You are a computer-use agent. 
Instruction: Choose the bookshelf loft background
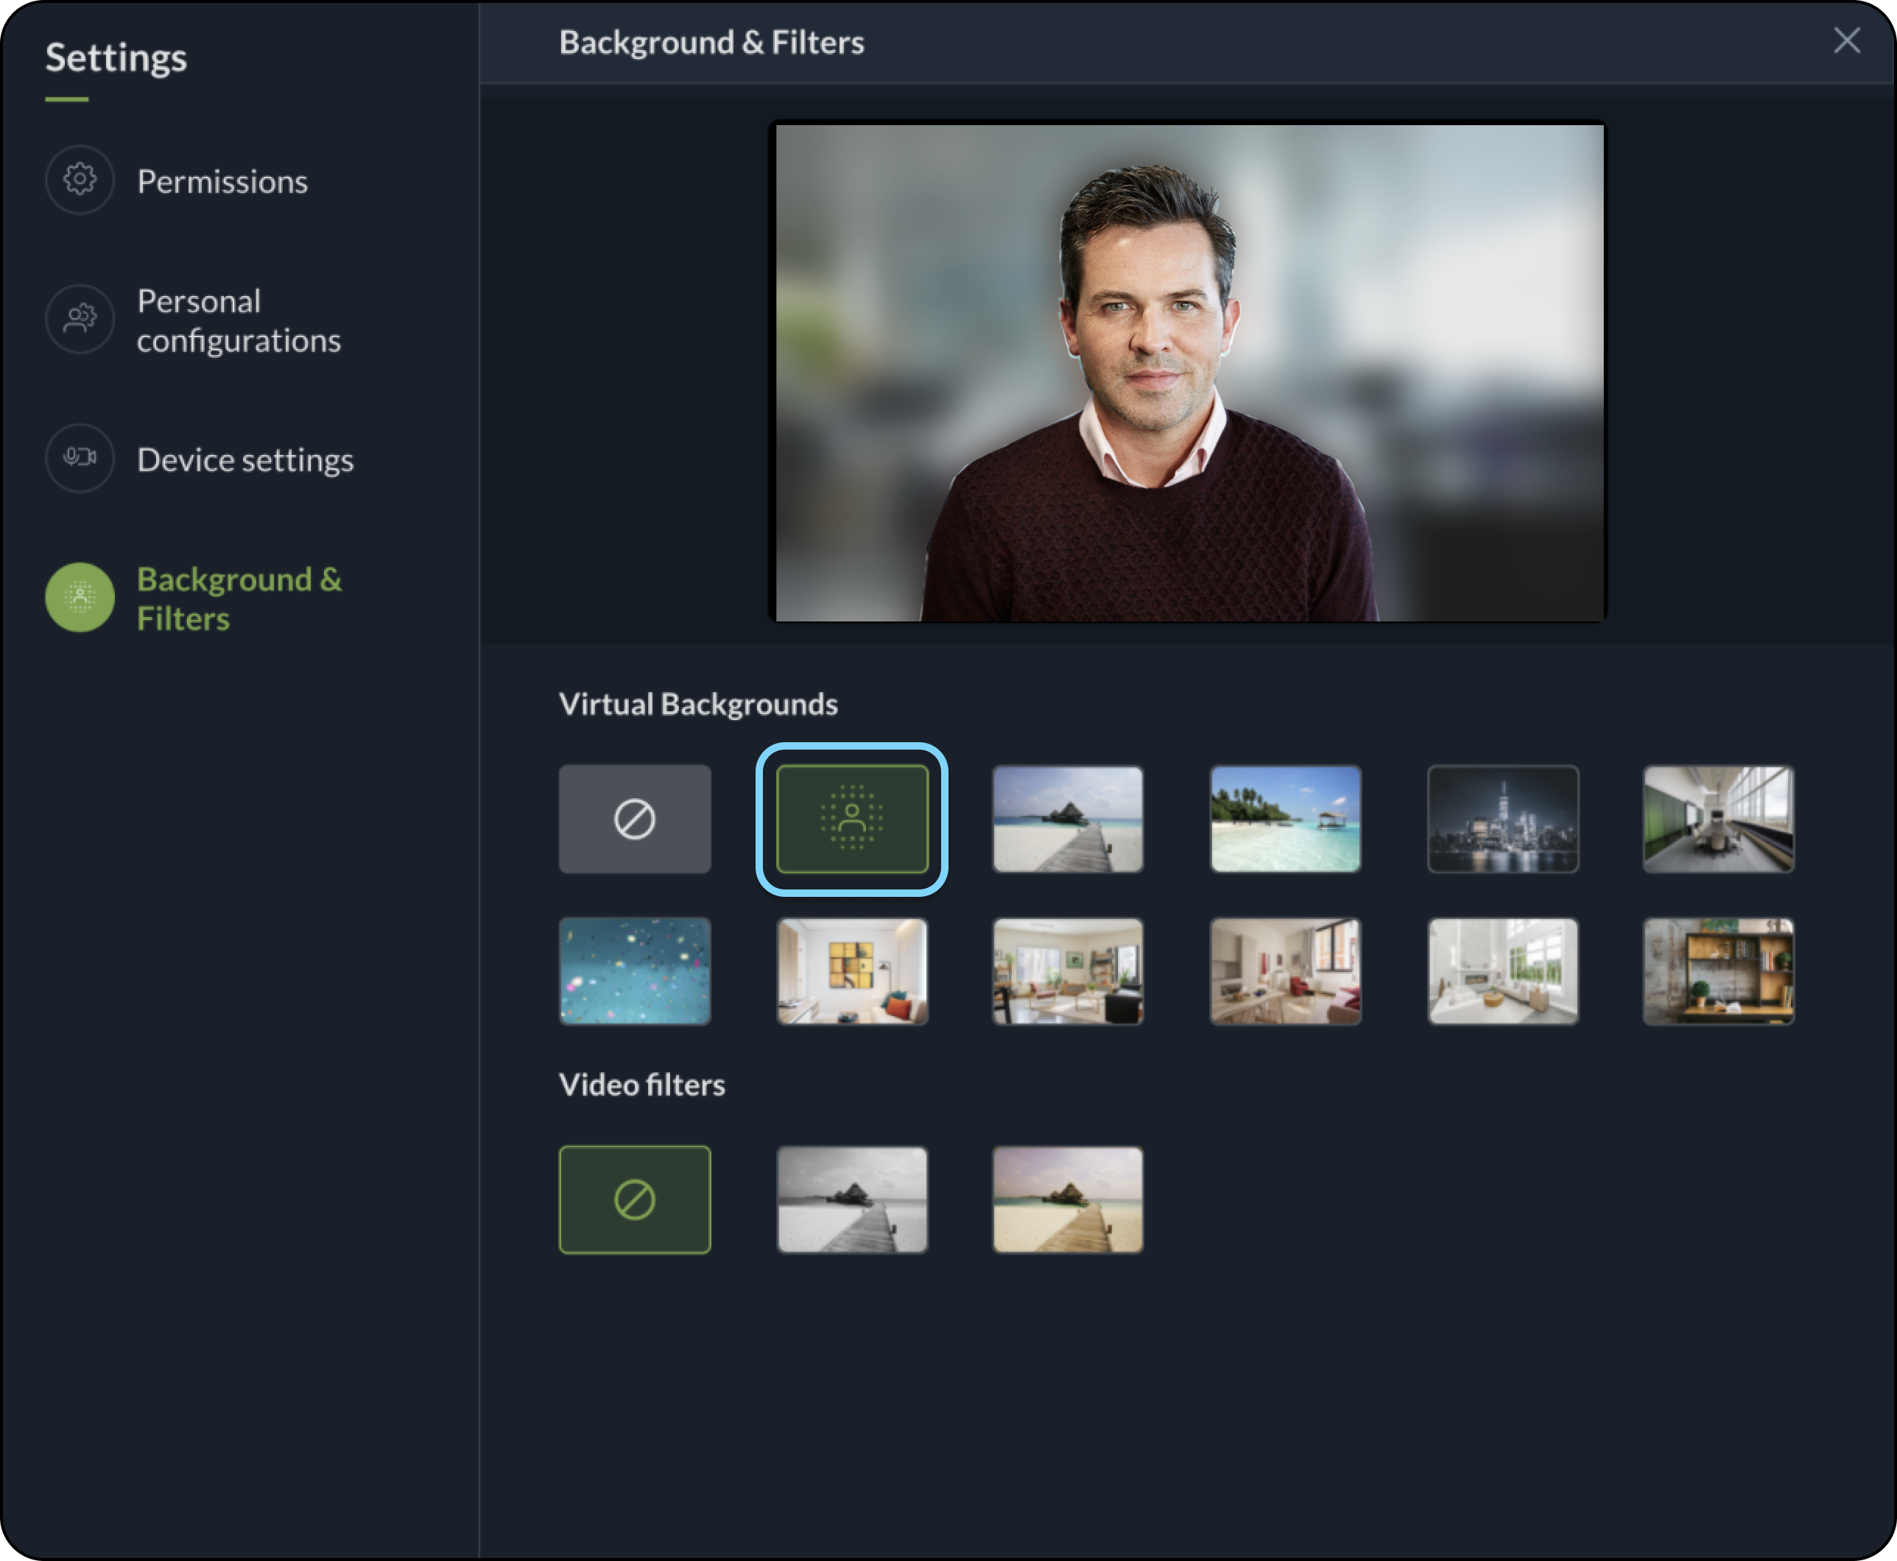pos(1718,970)
